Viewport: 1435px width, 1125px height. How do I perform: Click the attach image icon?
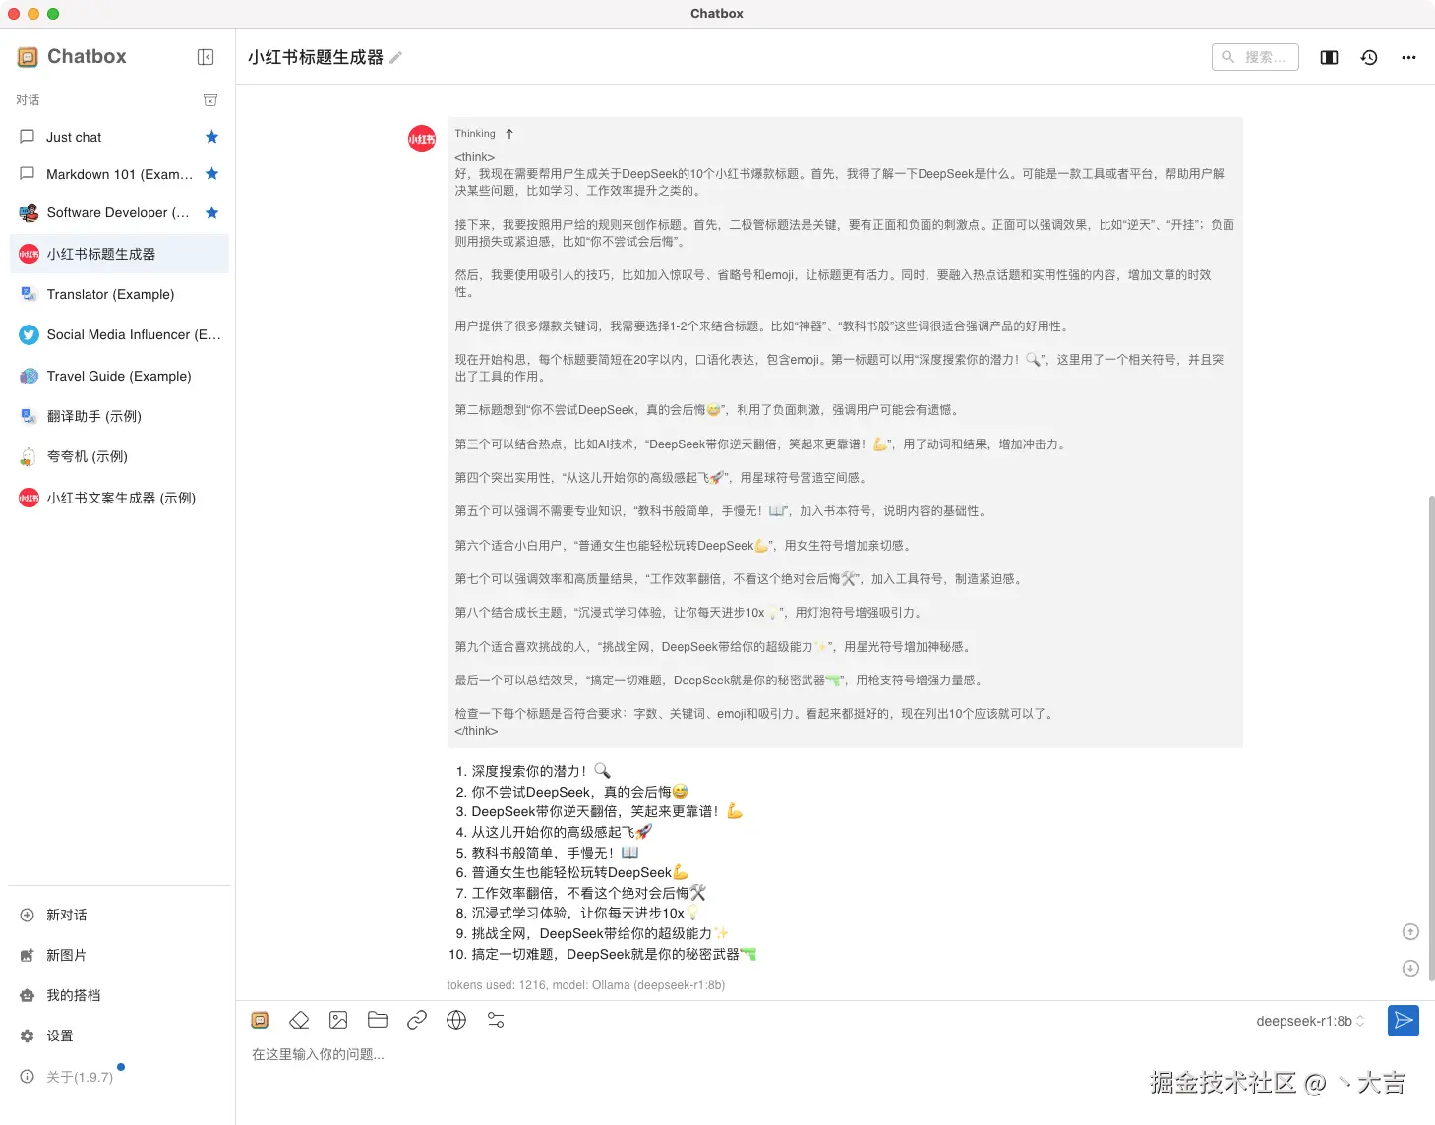(x=338, y=1020)
